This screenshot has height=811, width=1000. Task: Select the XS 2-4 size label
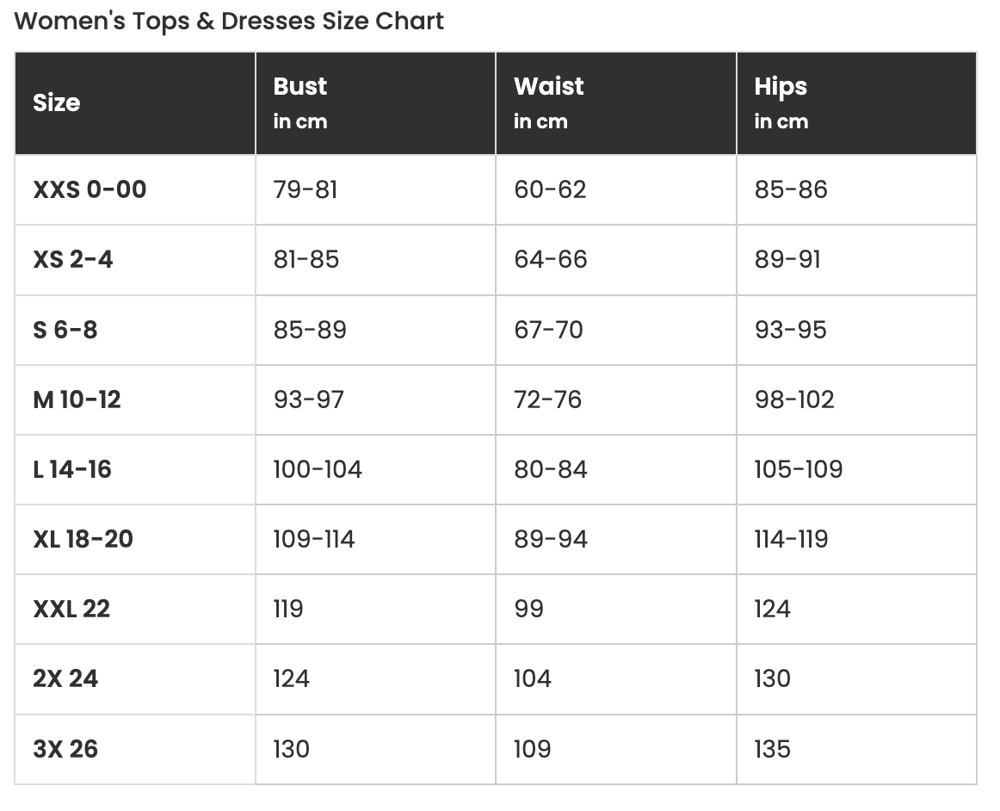pyautogui.click(x=72, y=259)
